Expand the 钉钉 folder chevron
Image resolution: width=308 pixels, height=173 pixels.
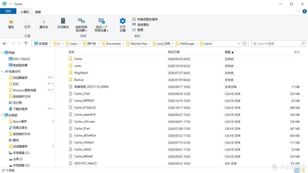point(53,84)
